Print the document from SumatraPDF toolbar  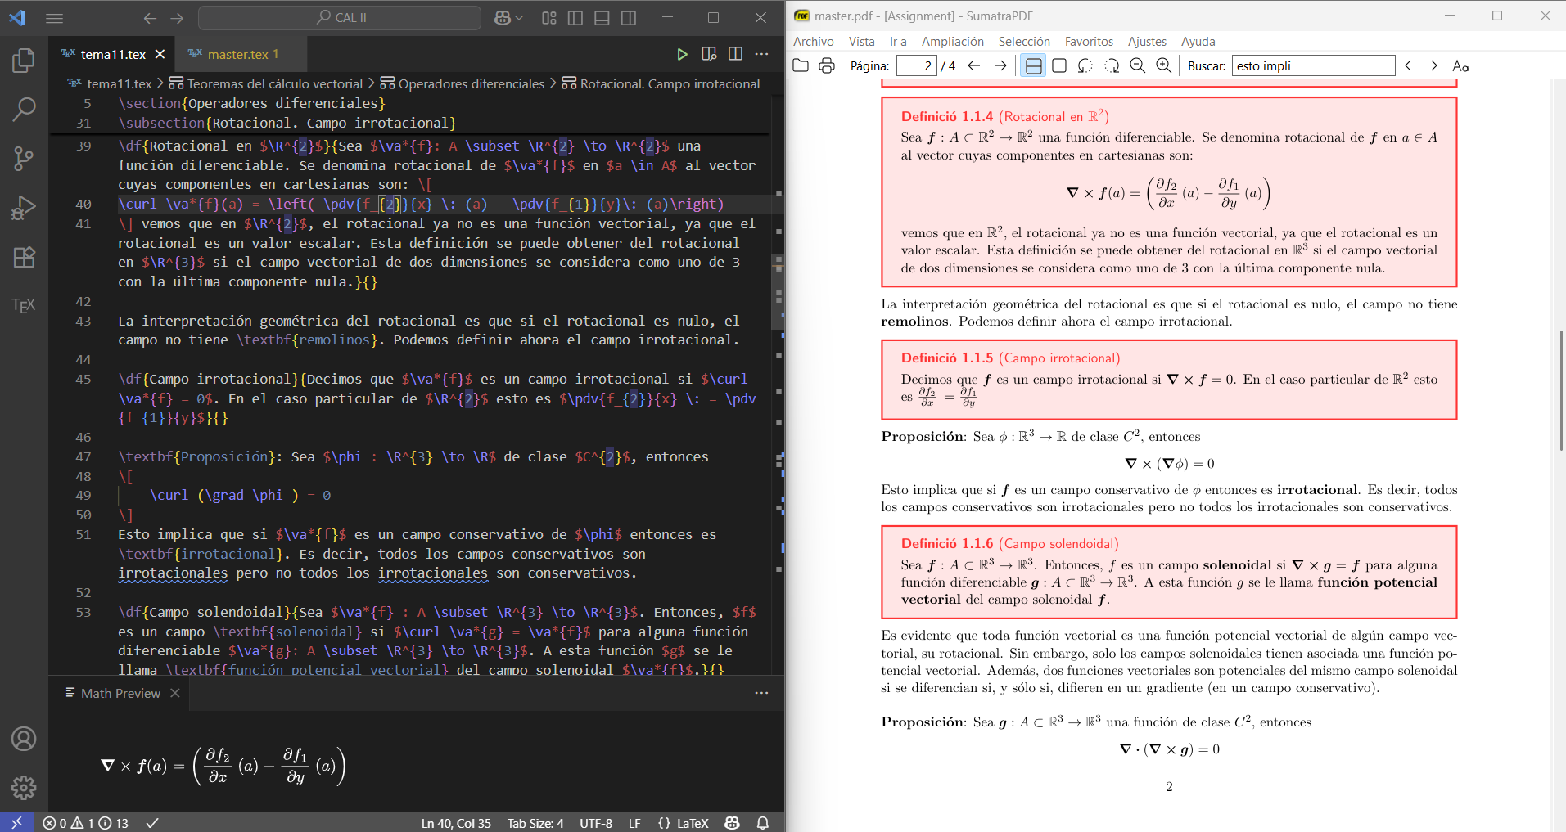[827, 65]
